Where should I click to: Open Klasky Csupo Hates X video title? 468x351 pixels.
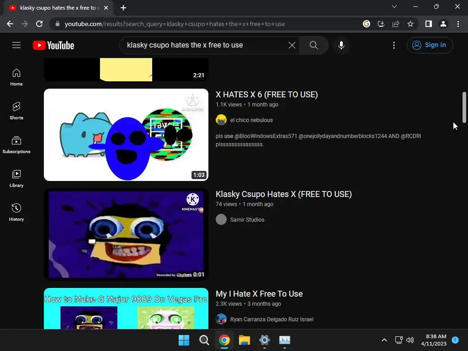(x=283, y=194)
